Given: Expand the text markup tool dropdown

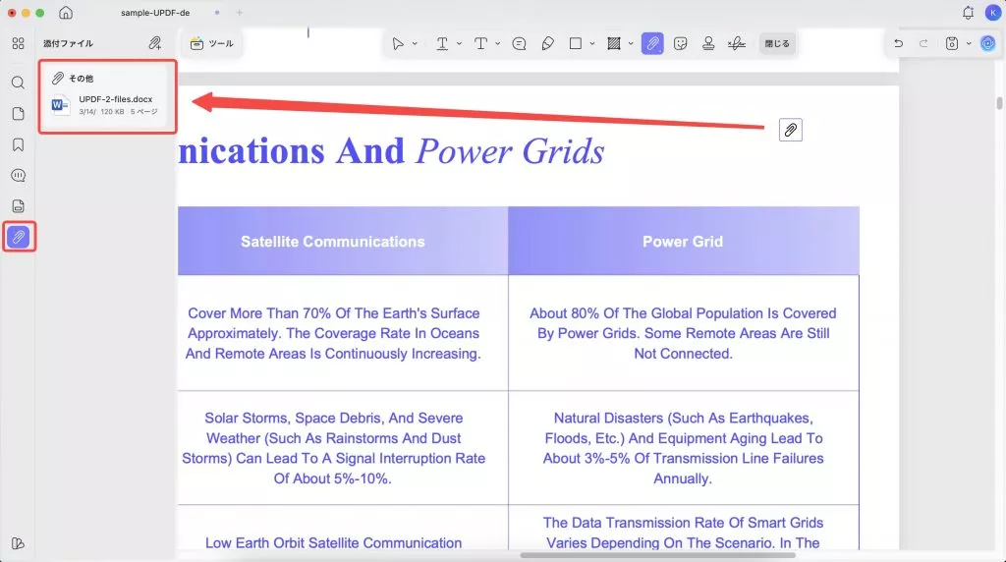Looking at the screenshot, I should pyautogui.click(x=460, y=43).
